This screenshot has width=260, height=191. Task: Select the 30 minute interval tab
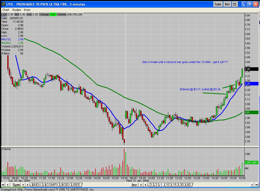point(182,185)
